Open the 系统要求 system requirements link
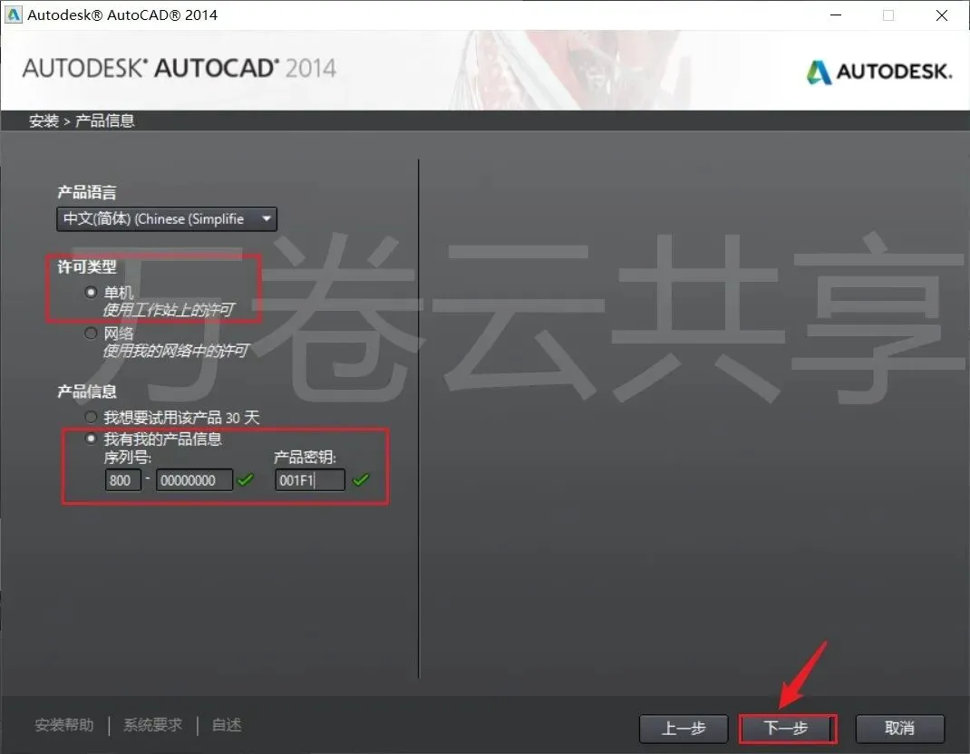 [x=153, y=725]
